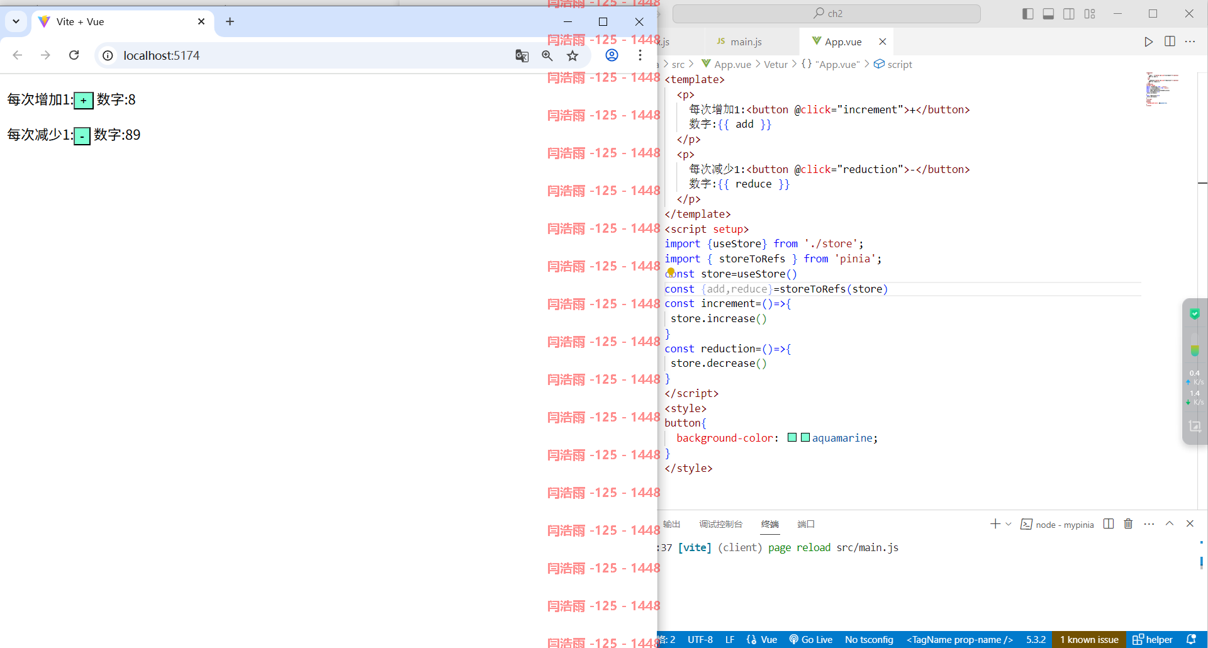
Task: Click 'src' in the breadcrumb
Action: [678, 64]
